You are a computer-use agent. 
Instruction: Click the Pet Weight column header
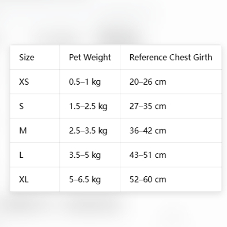90,57
